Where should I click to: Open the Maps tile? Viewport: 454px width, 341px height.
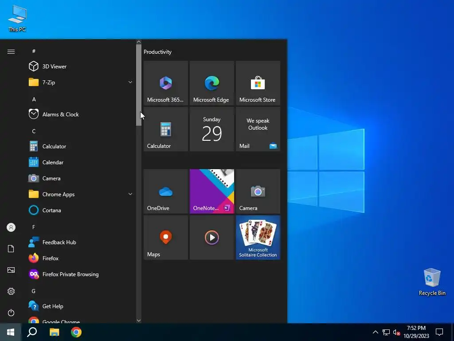tap(166, 238)
